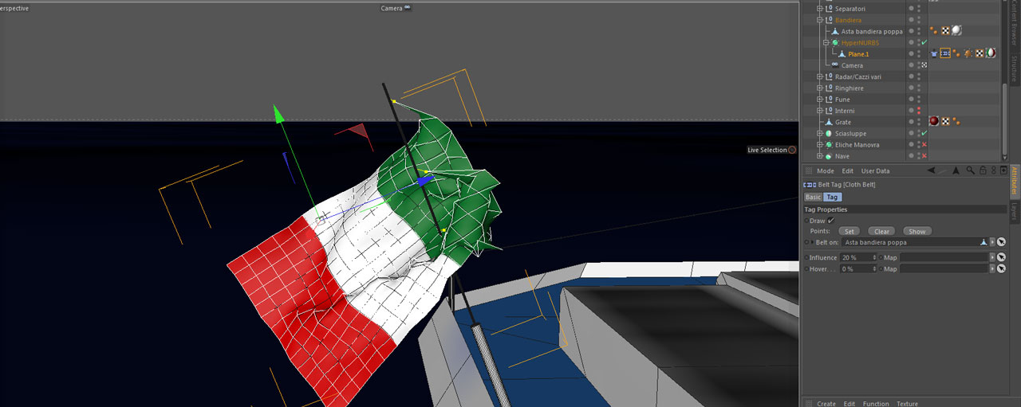Click the dark red material tag on Grate

click(x=934, y=122)
